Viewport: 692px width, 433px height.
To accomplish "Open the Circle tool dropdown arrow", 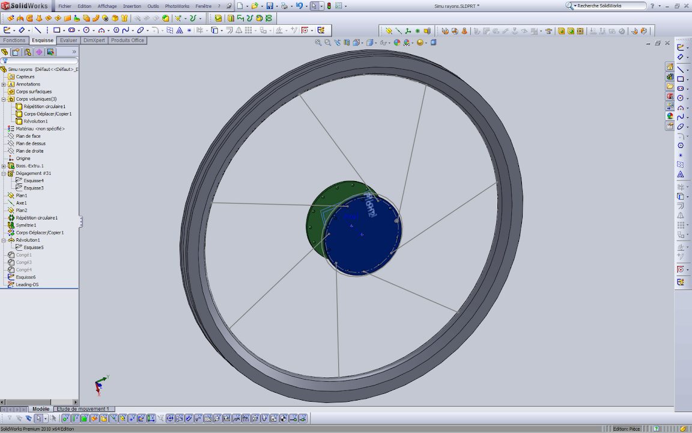I will [94, 31].
